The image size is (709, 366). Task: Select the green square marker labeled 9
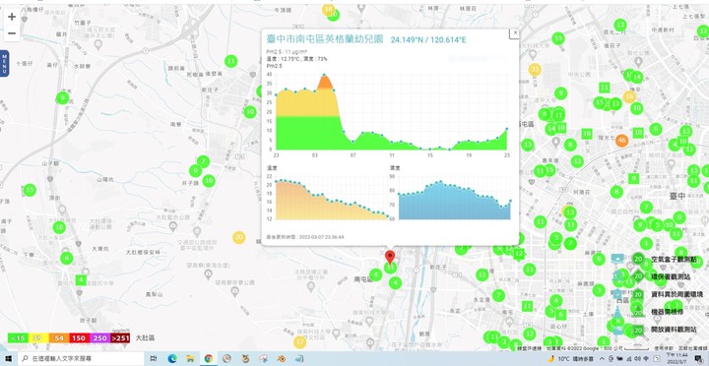tap(633, 178)
